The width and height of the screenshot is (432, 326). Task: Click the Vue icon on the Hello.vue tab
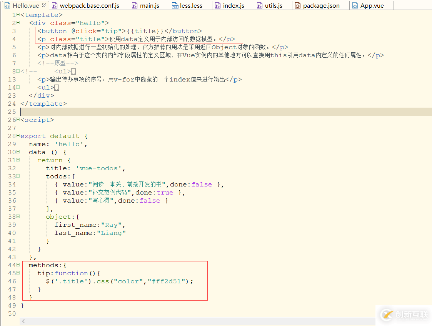pos(8,5)
